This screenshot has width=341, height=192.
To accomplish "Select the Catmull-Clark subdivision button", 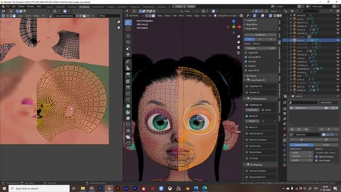I will 302,145.
